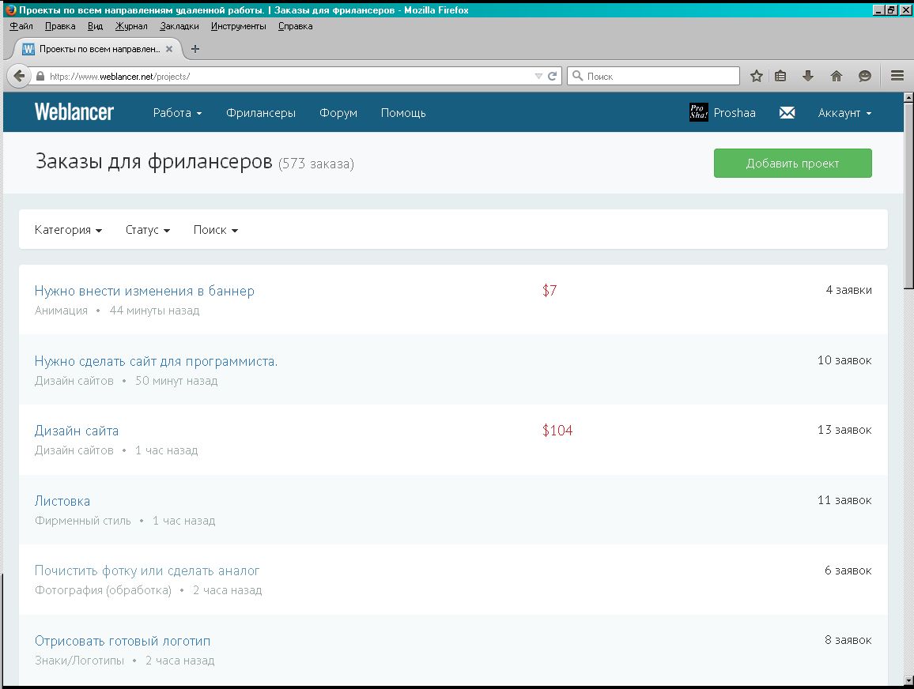Click the Weblancer tab favicon
914x689 pixels.
[x=28, y=49]
